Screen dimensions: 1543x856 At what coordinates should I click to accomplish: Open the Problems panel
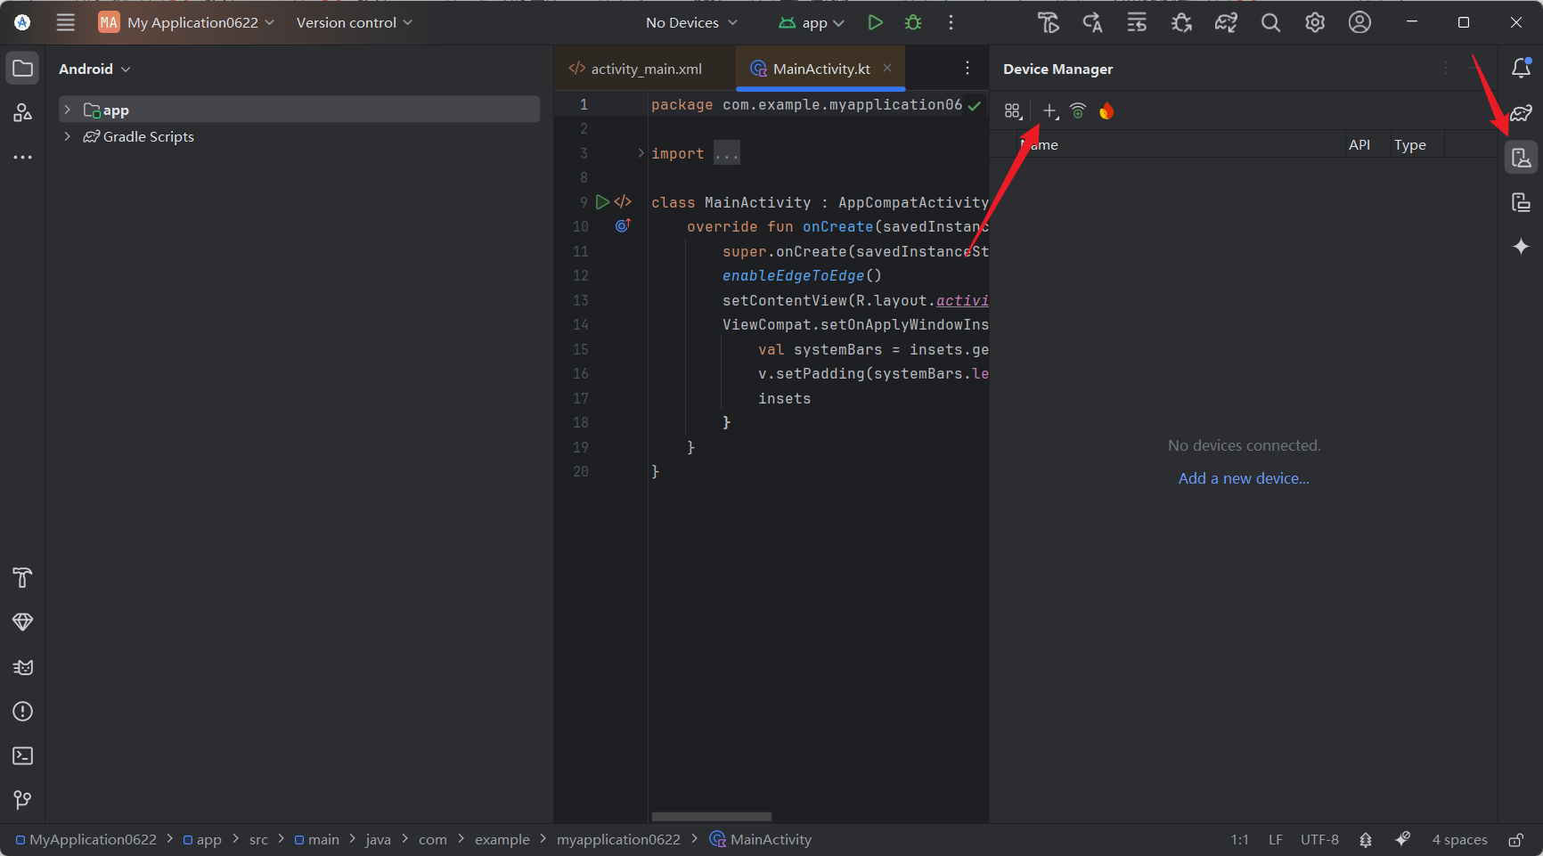coord(22,711)
